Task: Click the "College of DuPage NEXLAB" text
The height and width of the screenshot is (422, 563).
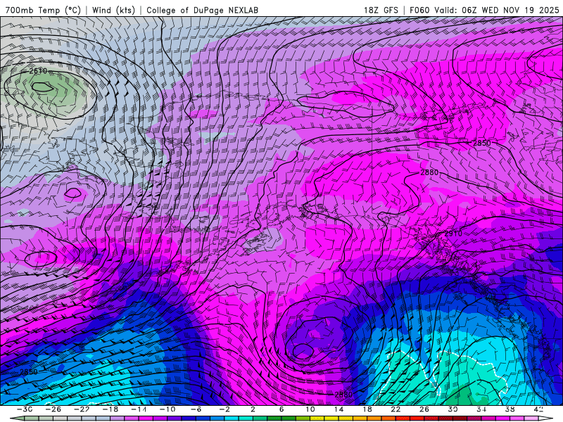Action: pos(202,10)
